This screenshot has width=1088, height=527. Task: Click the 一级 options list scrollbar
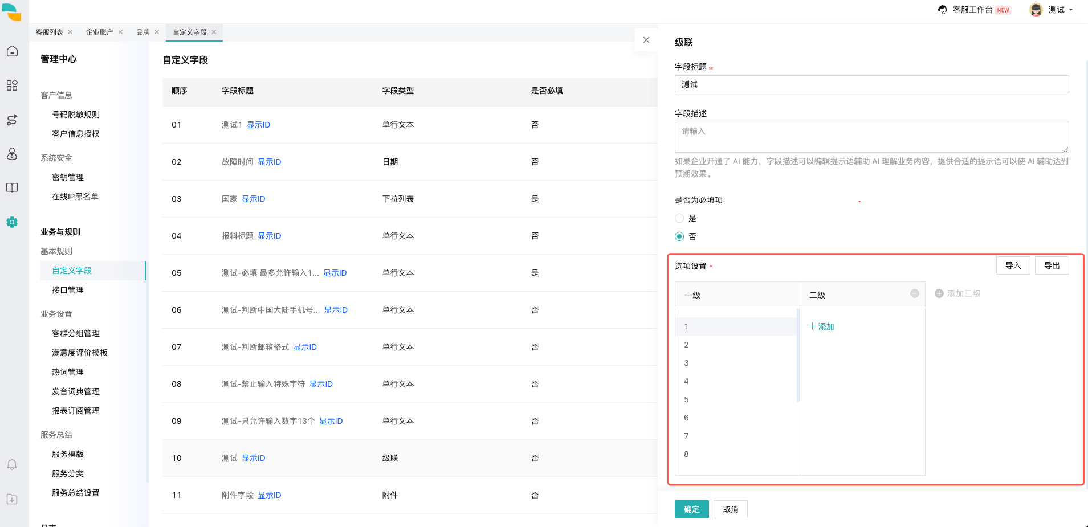click(x=798, y=356)
